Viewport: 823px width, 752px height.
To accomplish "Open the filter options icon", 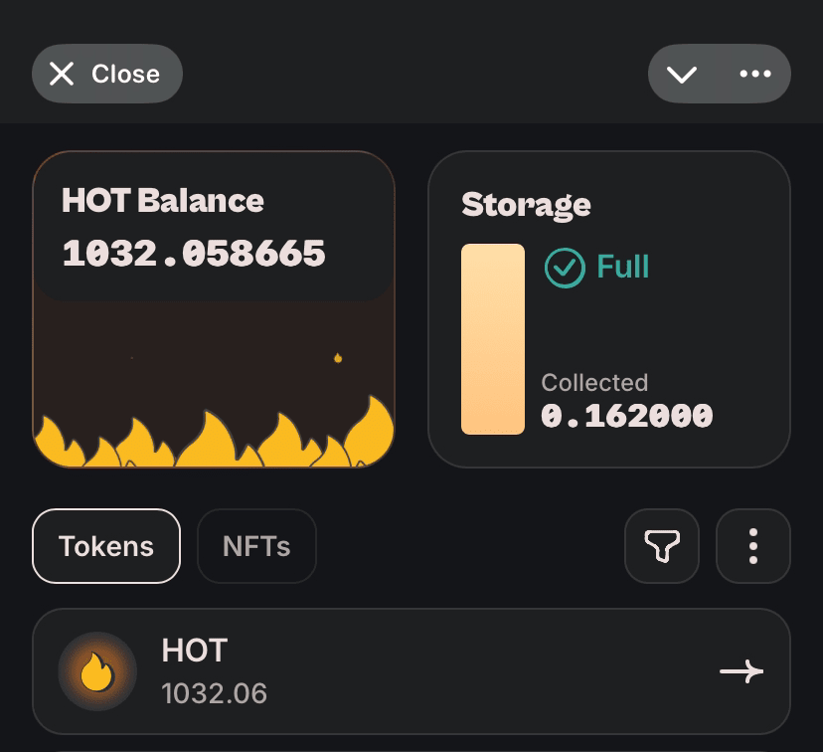I will point(662,546).
